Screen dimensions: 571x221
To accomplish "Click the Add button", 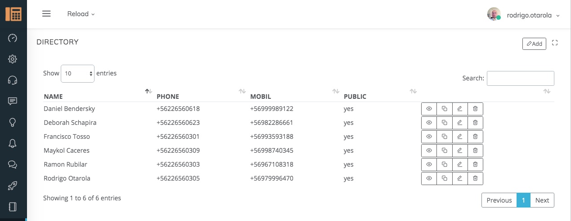I will 534,44.
